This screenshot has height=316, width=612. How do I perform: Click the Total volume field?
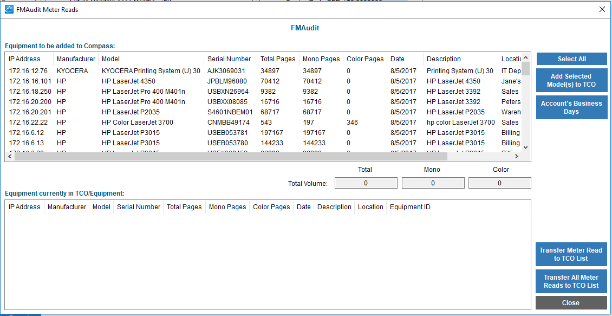click(x=366, y=183)
